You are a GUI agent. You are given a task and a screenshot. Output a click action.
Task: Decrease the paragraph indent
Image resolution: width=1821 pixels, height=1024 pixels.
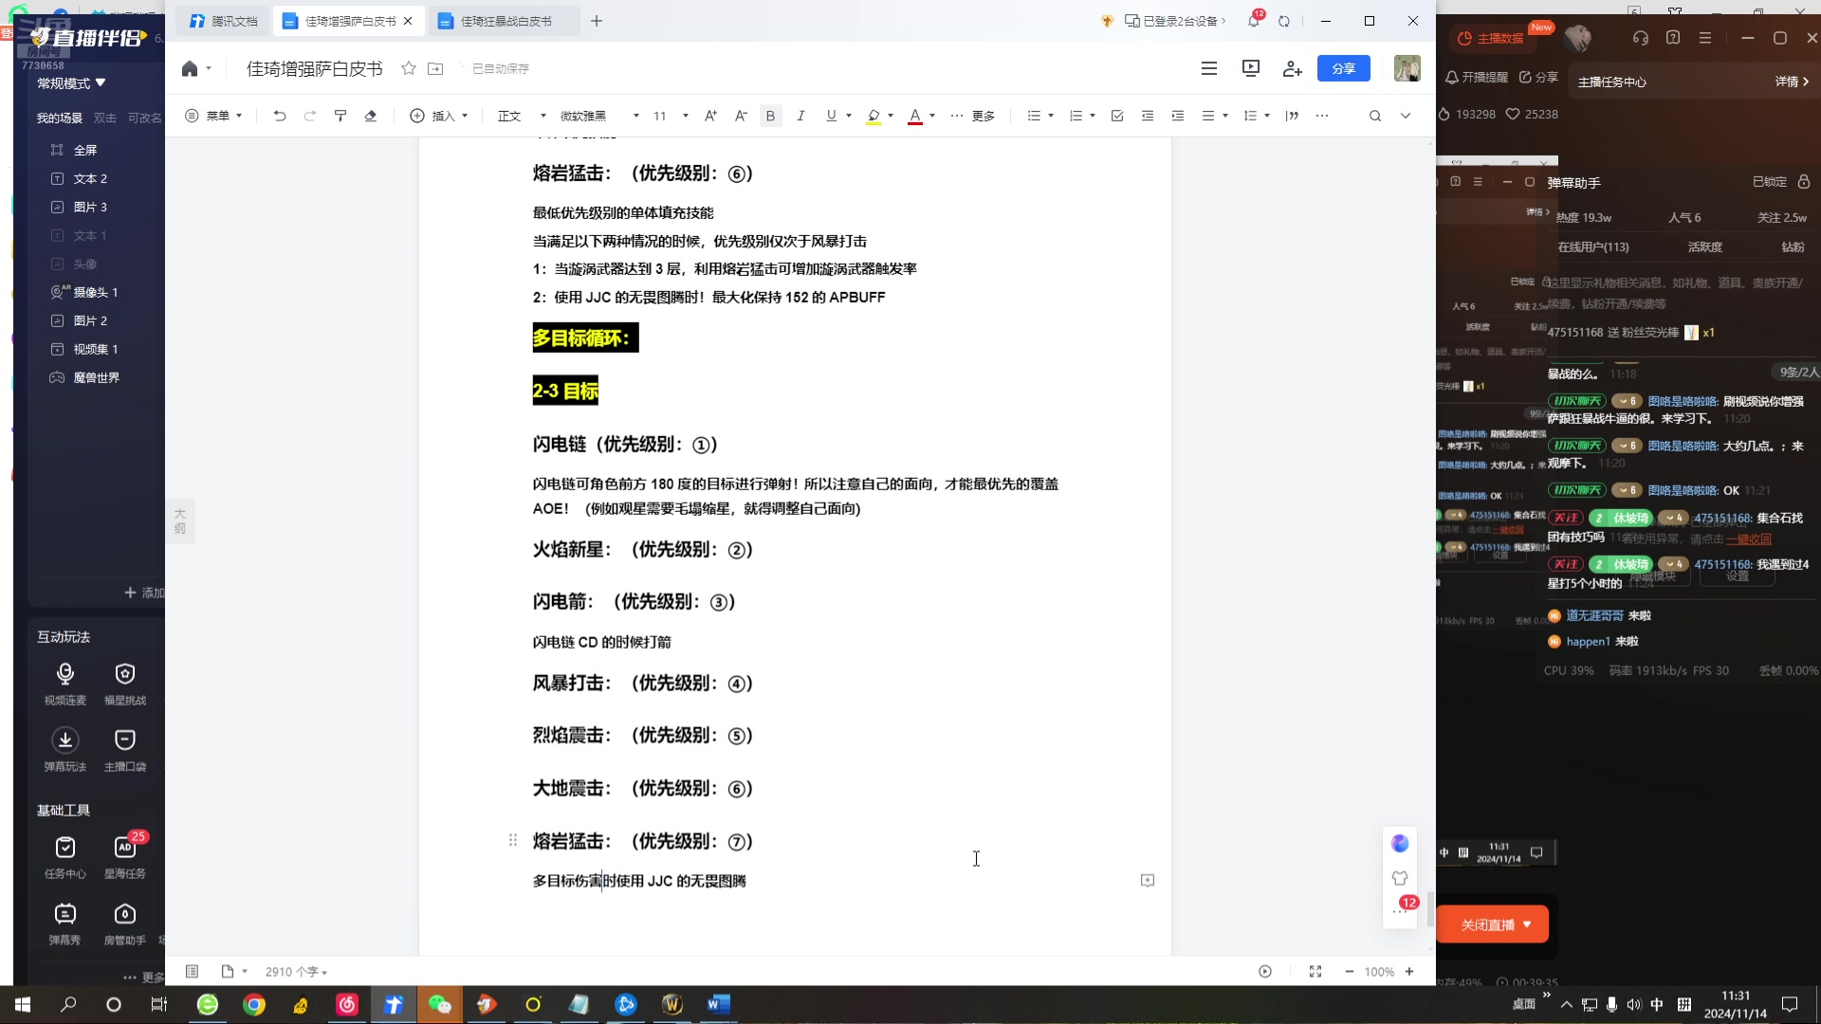(1148, 116)
